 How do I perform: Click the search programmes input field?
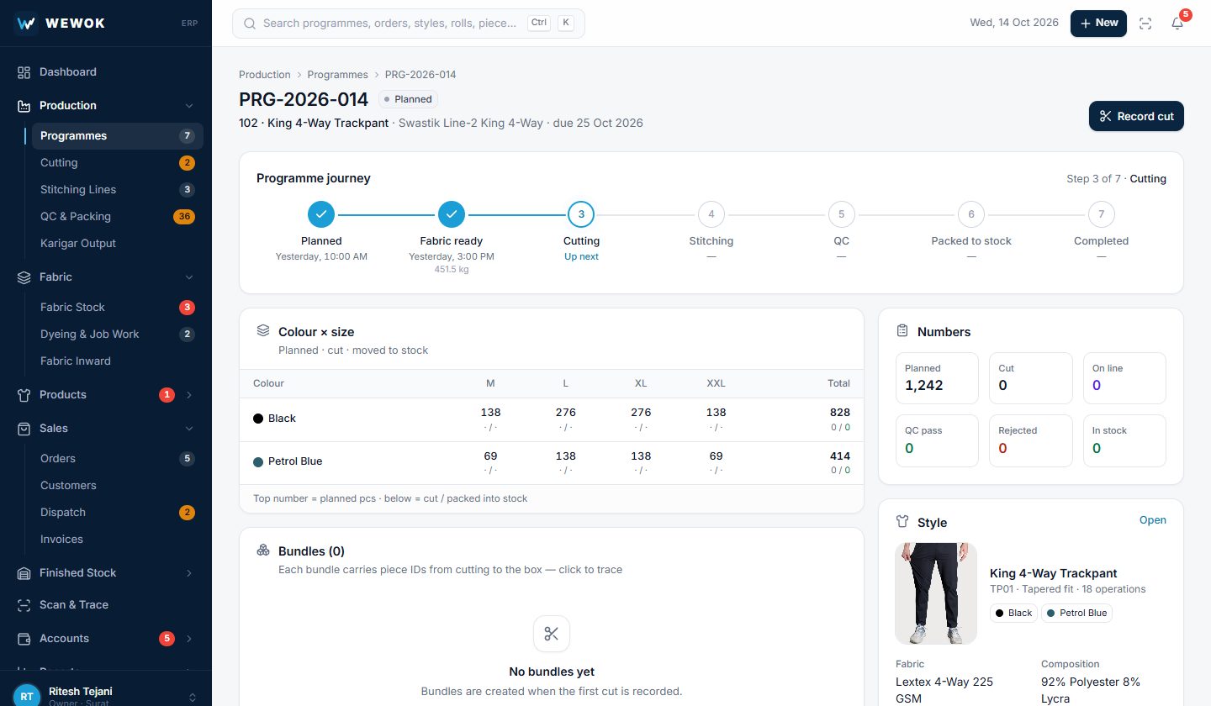point(409,24)
